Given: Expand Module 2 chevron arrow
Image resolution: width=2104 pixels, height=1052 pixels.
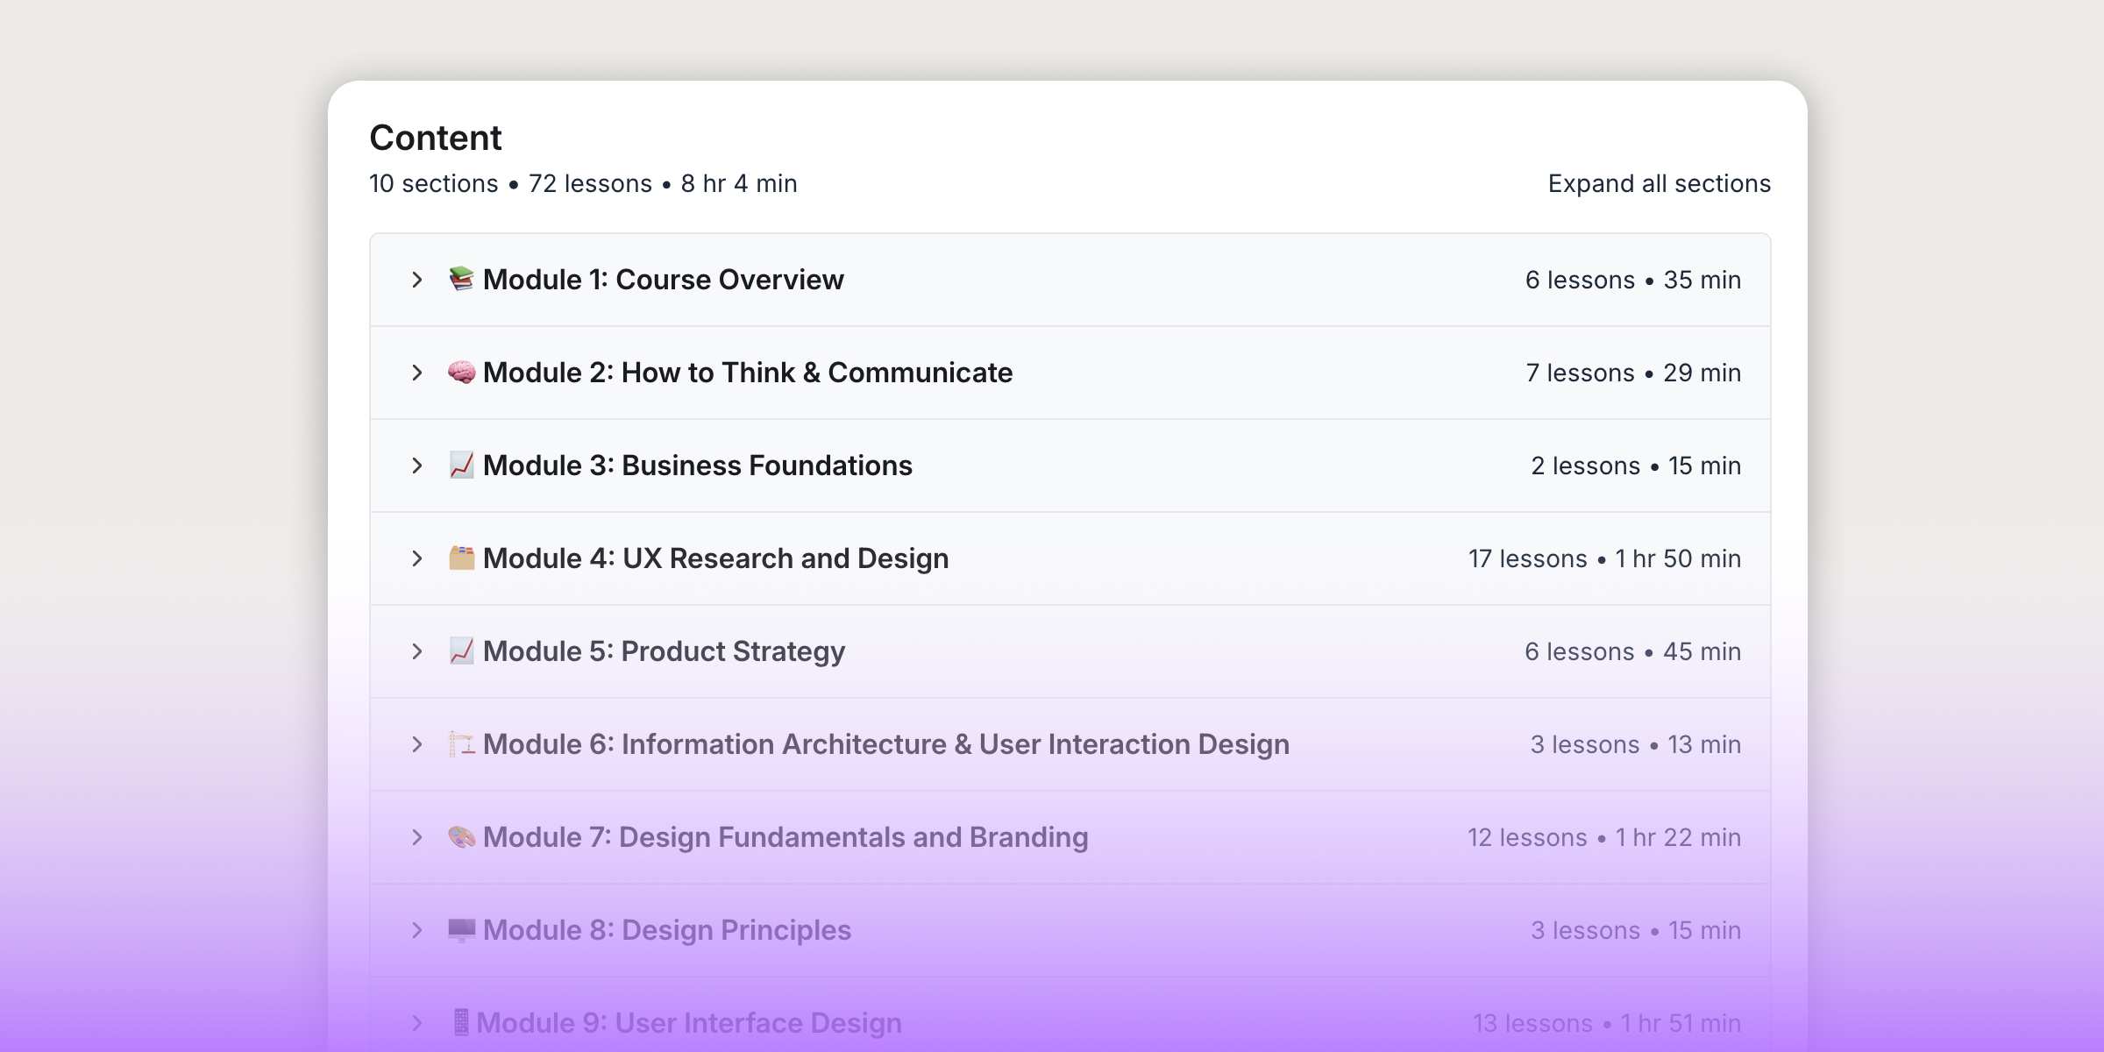Looking at the screenshot, I should 417,373.
